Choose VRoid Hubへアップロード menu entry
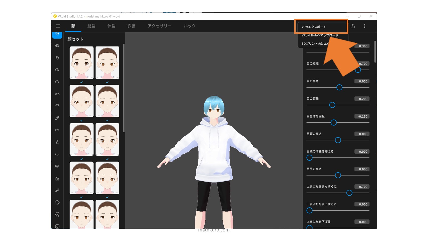 320,35
